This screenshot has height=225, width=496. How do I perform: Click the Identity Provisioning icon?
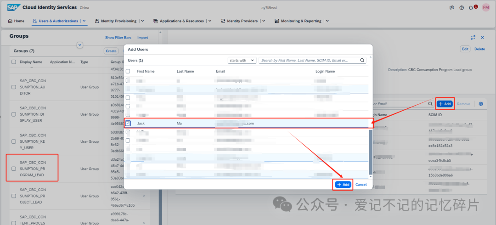click(97, 21)
